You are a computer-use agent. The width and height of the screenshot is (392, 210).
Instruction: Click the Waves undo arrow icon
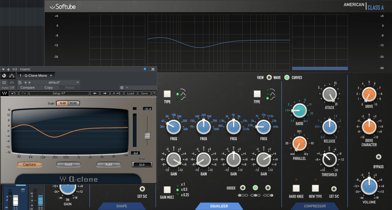pos(13,93)
